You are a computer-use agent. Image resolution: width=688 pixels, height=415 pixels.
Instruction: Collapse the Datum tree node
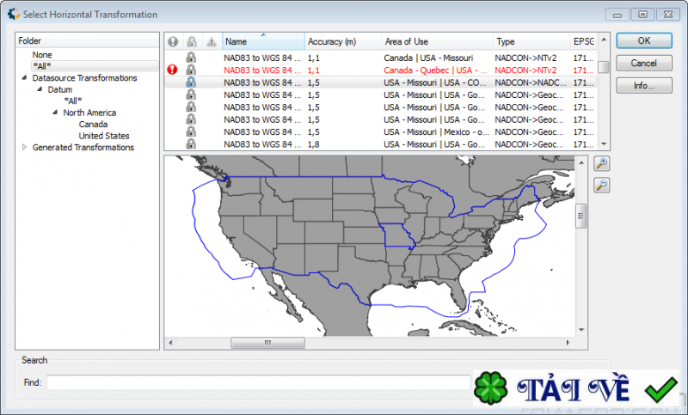coord(40,89)
